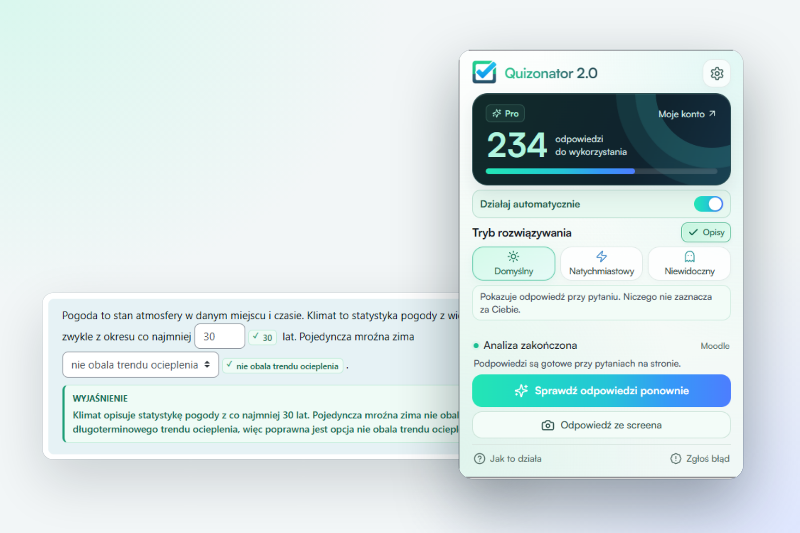
Task: Click 'Podpowiedzi są gotowe' status message
Action: coord(577,364)
